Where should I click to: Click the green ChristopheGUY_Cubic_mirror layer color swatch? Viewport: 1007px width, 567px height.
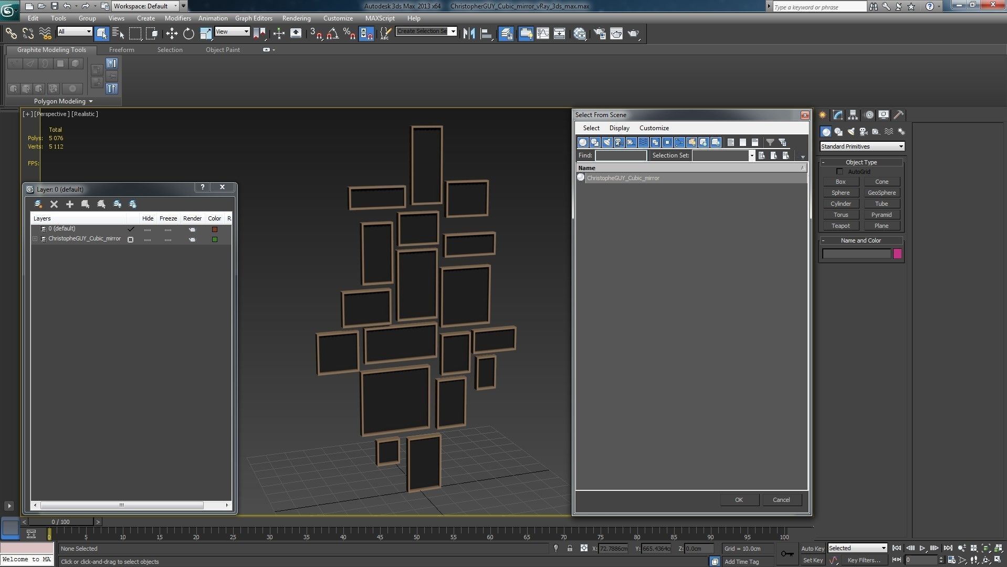[215, 239]
